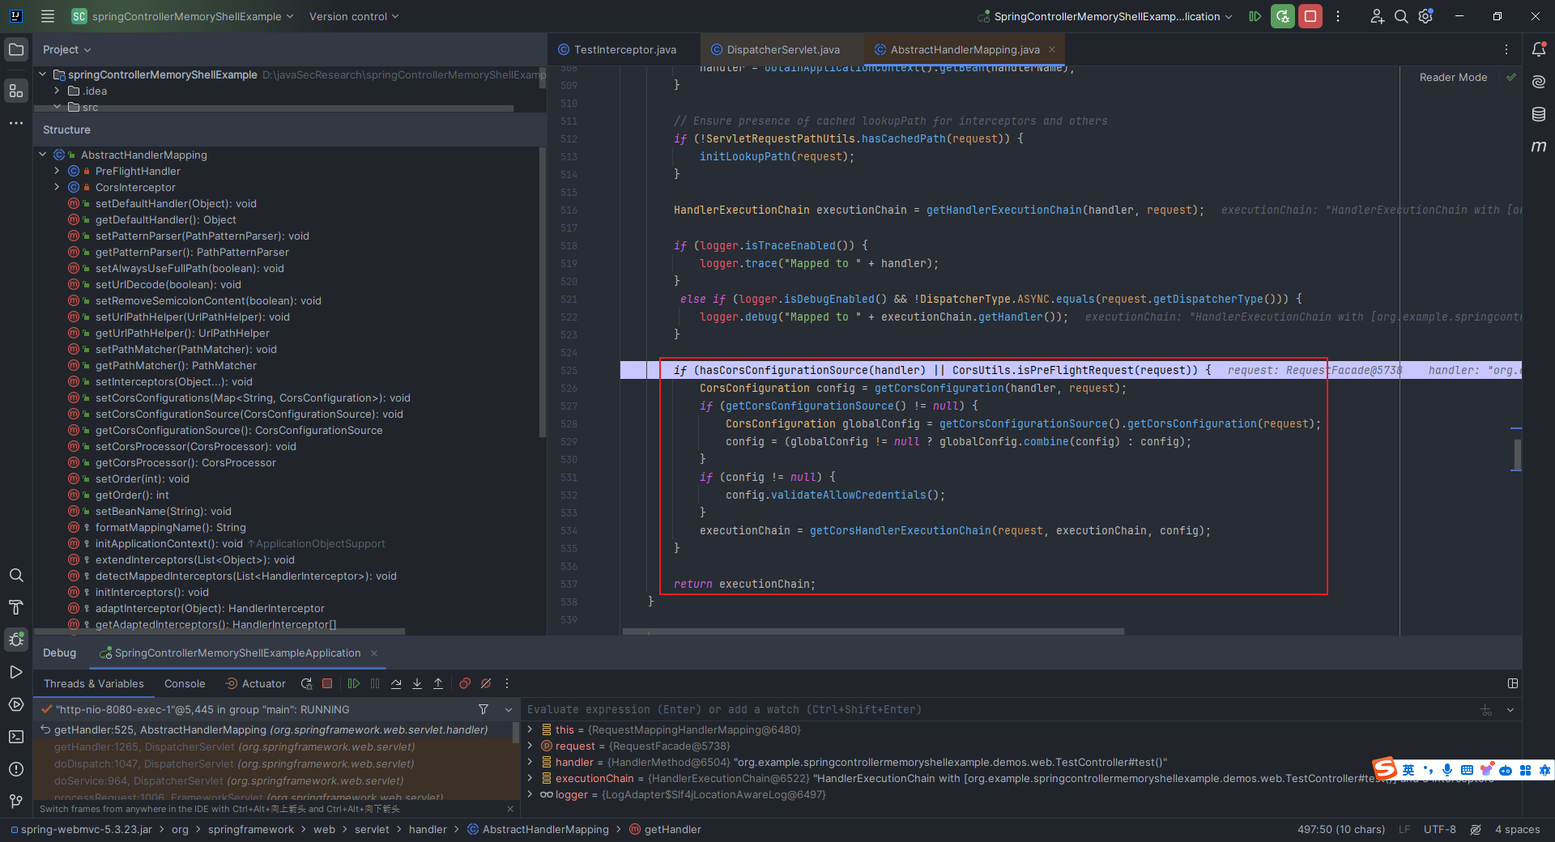This screenshot has height=842, width=1555.
Task: Stop the running application in top toolbar
Action: [1310, 16]
